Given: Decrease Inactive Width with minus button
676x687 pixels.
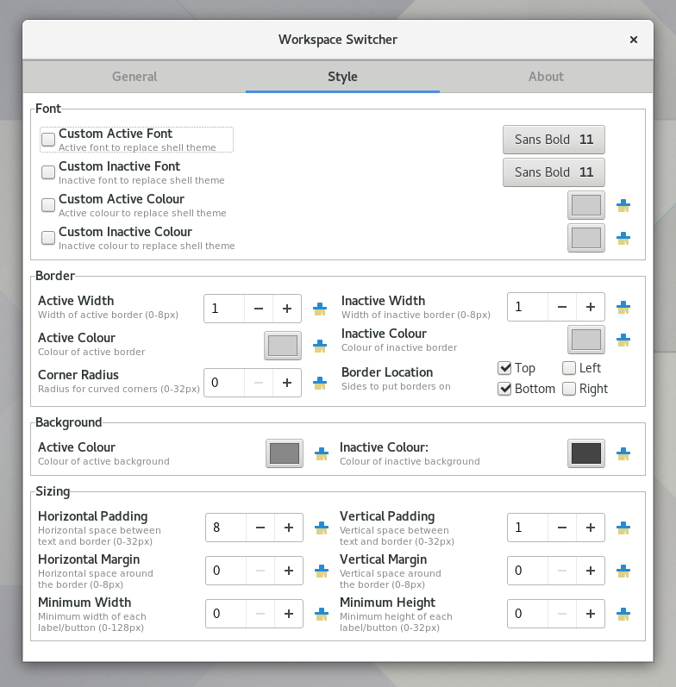Looking at the screenshot, I should (562, 307).
